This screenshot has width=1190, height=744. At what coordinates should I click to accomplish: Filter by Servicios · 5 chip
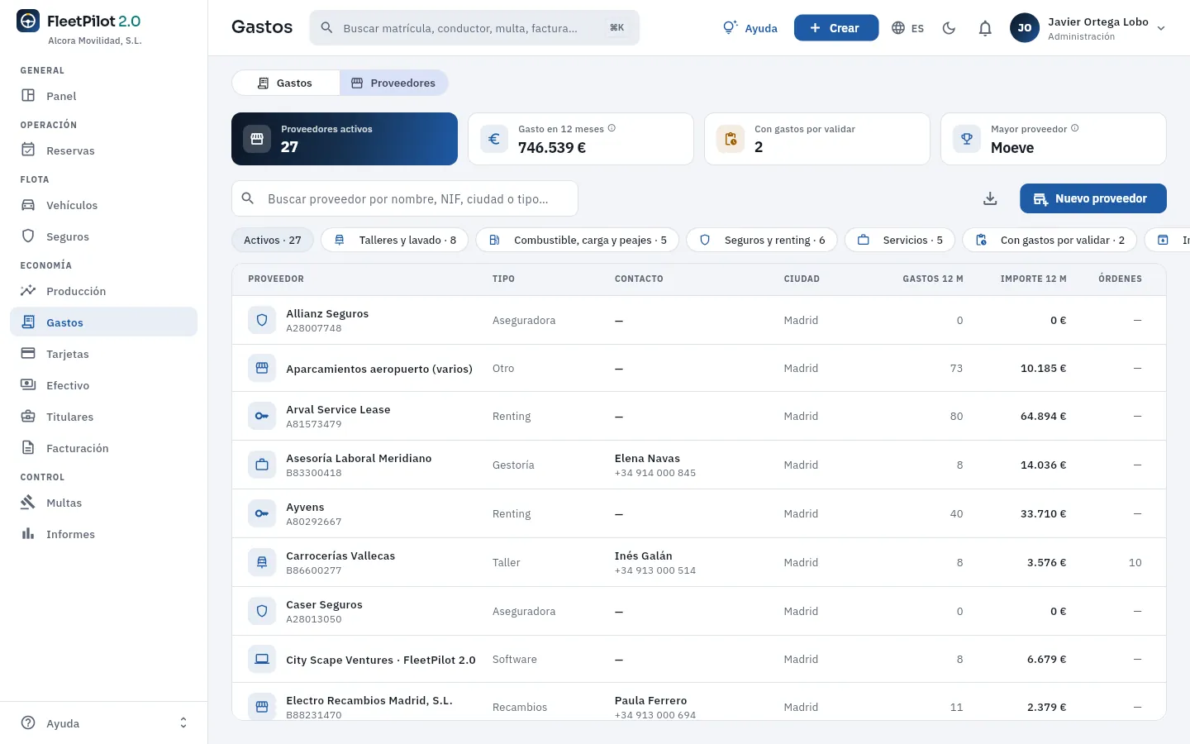(x=900, y=240)
